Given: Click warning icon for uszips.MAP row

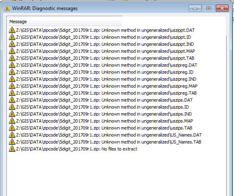Looking at the screenshot, I should tap(12, 121).
